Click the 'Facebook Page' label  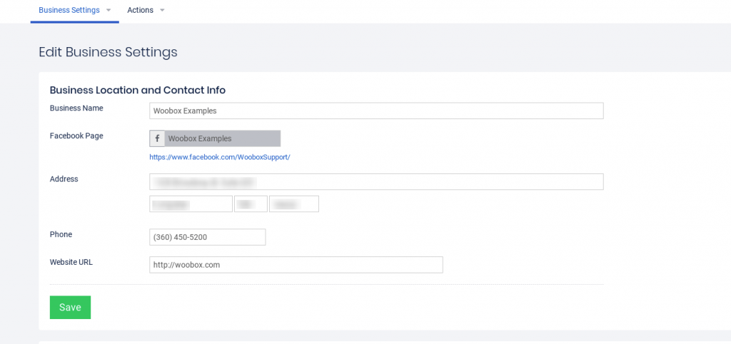click(76, 136)
